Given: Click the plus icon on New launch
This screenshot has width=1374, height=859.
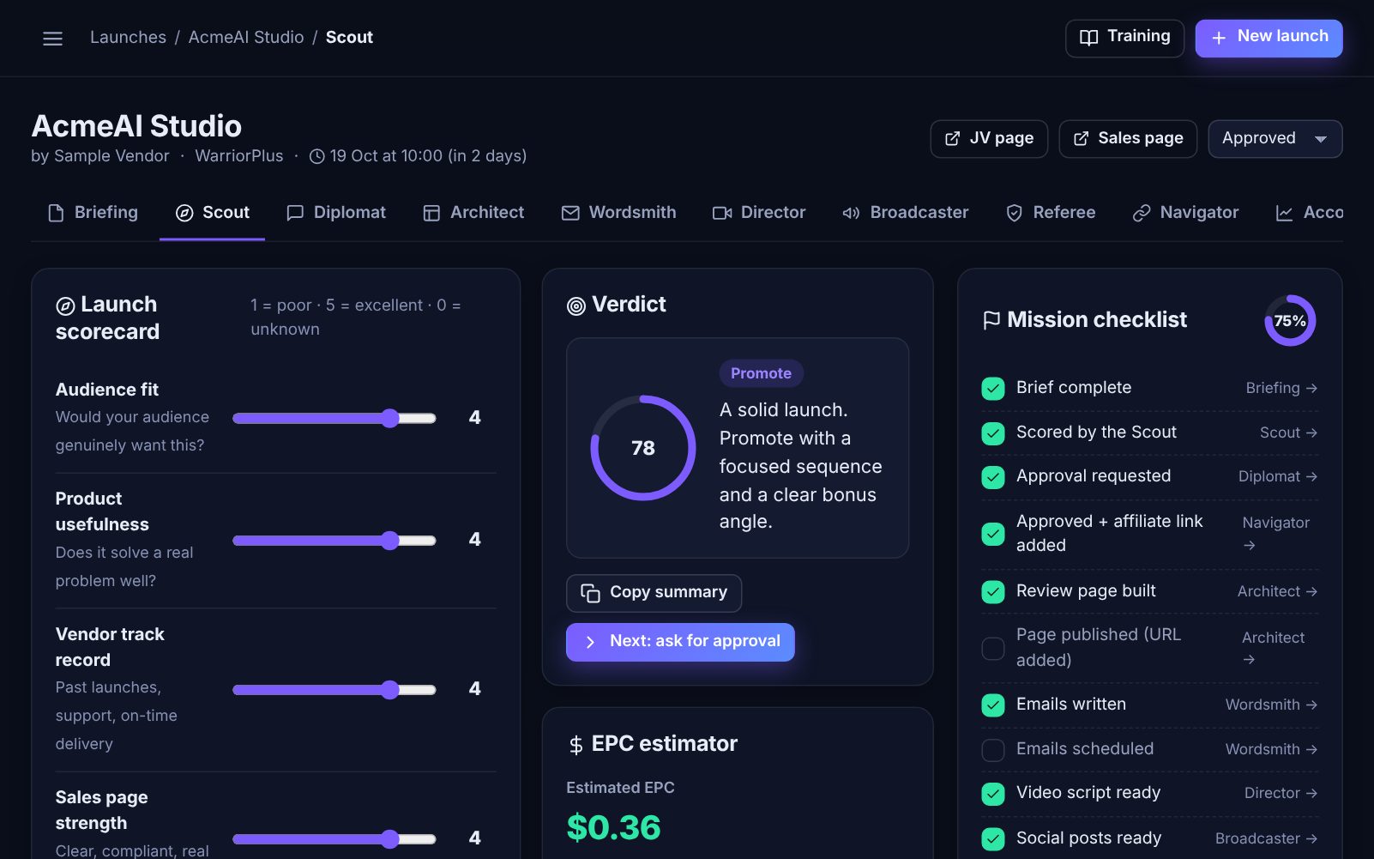Looking at the screenshot, I should click(x=1219, y=38).
